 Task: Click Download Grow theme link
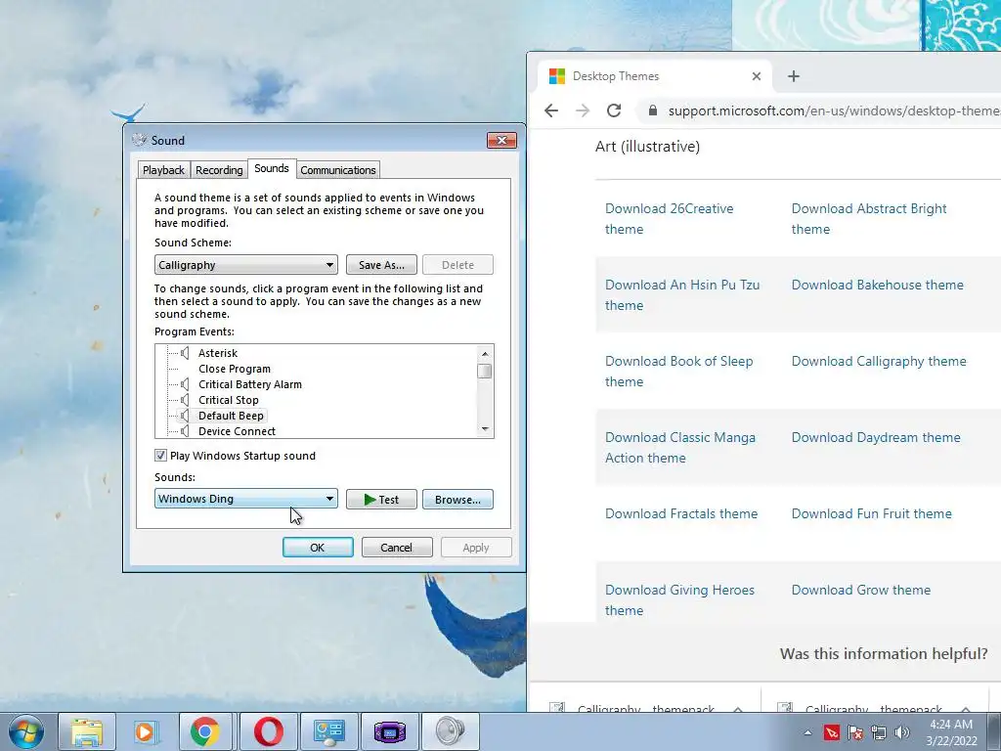click(860, 590)
